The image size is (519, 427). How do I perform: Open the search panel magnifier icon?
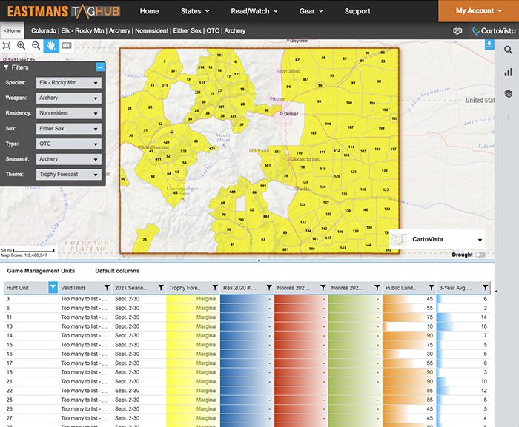pyautogui.click(x=509, y=50)
